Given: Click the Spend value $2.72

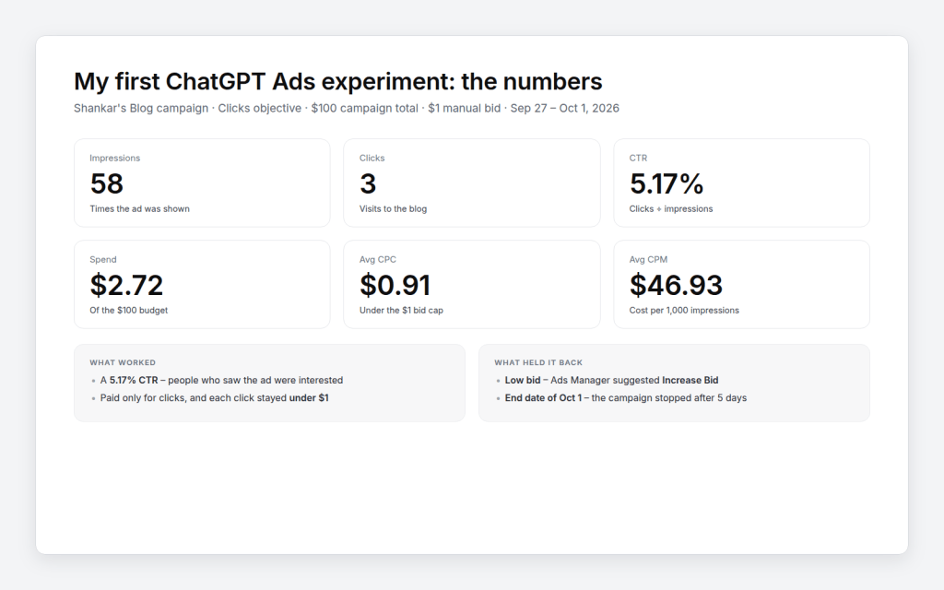Looking at the screenshot, I should pyautogui.click(x=126, y=286).
